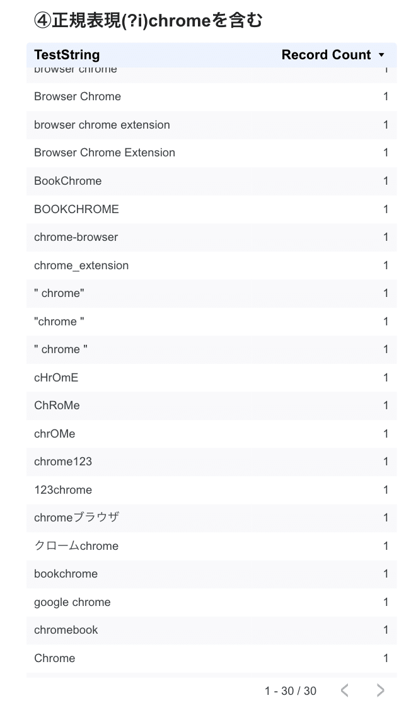Go to previous page arrow

point(344,690)
